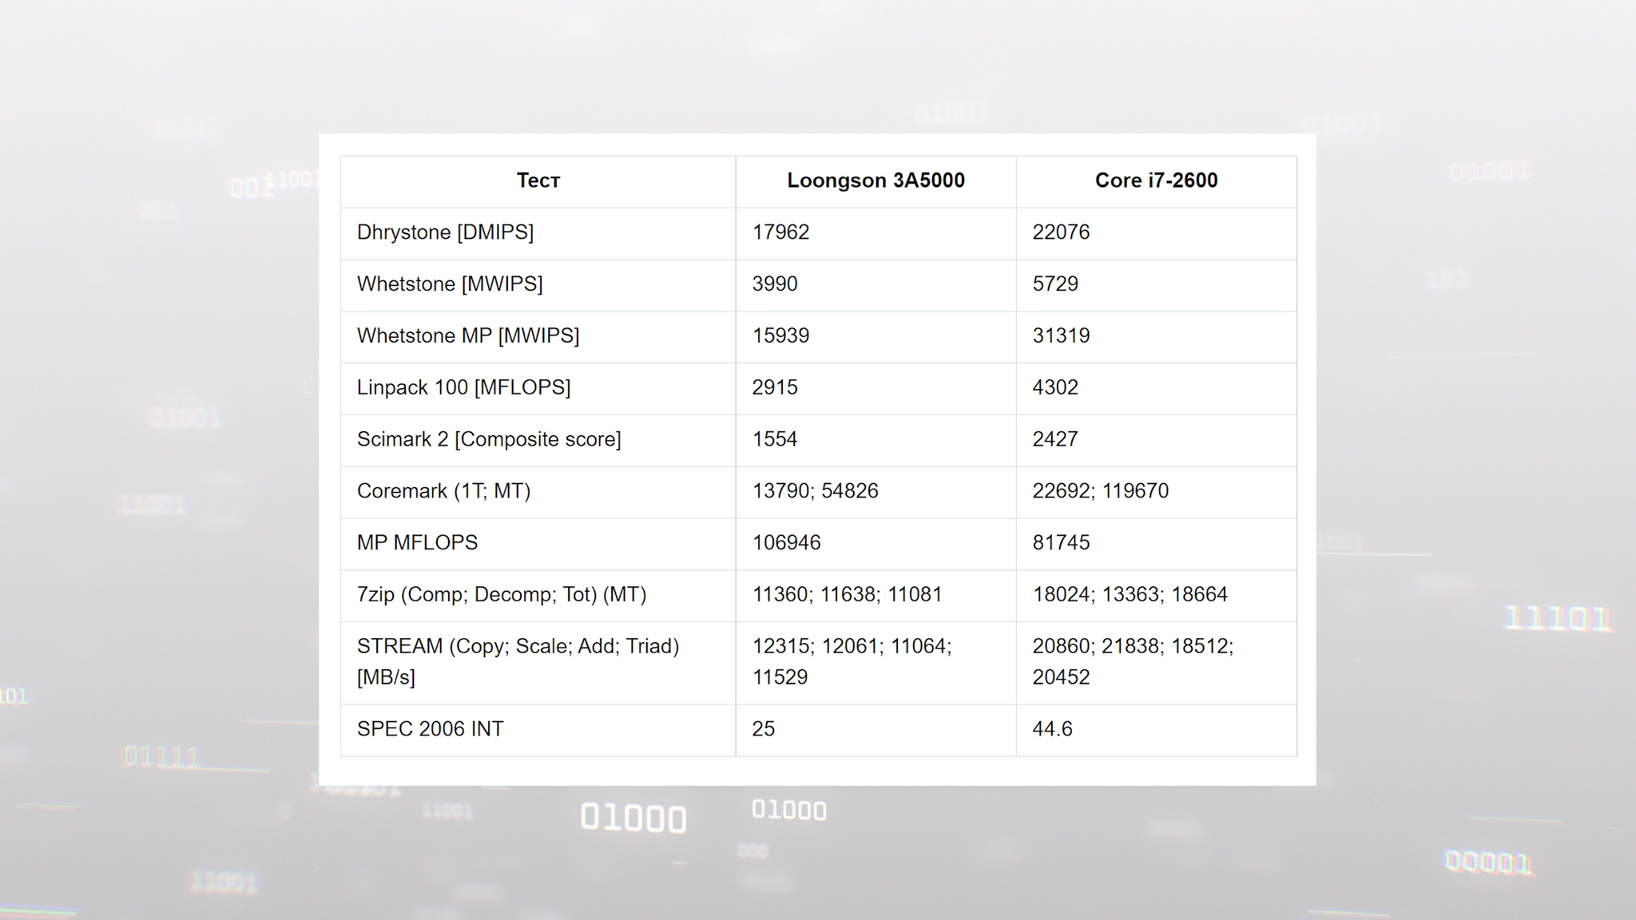
Task: Click the Linpack value 2915
Action: click(x=775, y=387)
